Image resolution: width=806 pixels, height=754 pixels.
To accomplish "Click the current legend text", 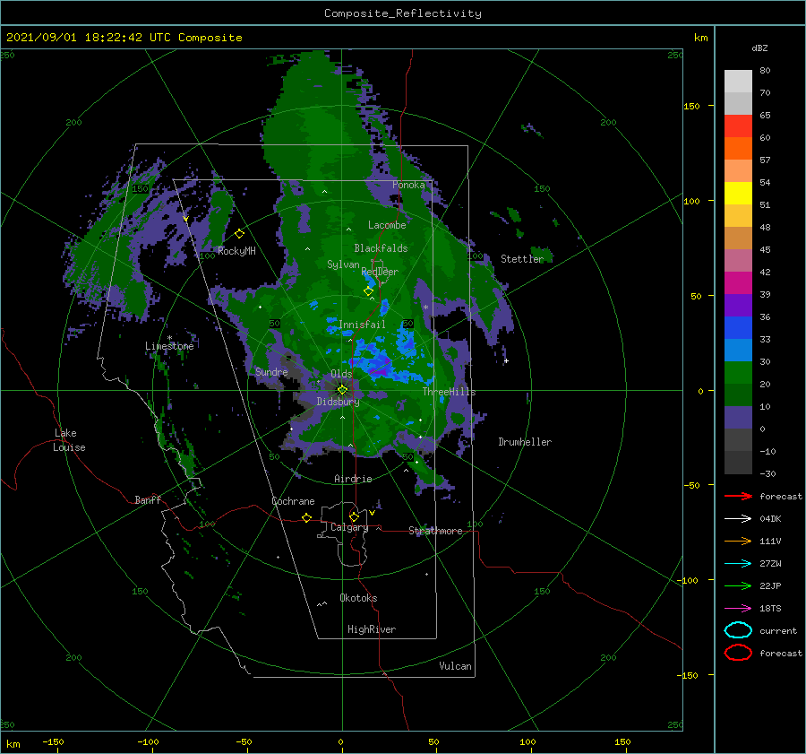I will pos(778,631).
